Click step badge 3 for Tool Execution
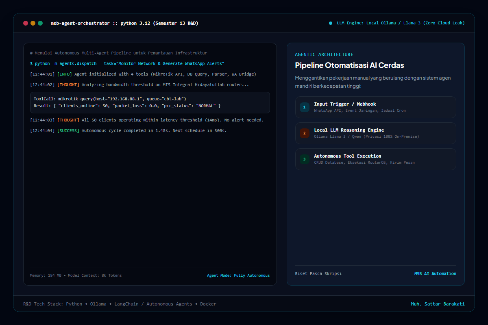488x325 pixels. tap(305, 159)
